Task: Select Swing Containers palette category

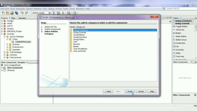Action: click(114, 30)
